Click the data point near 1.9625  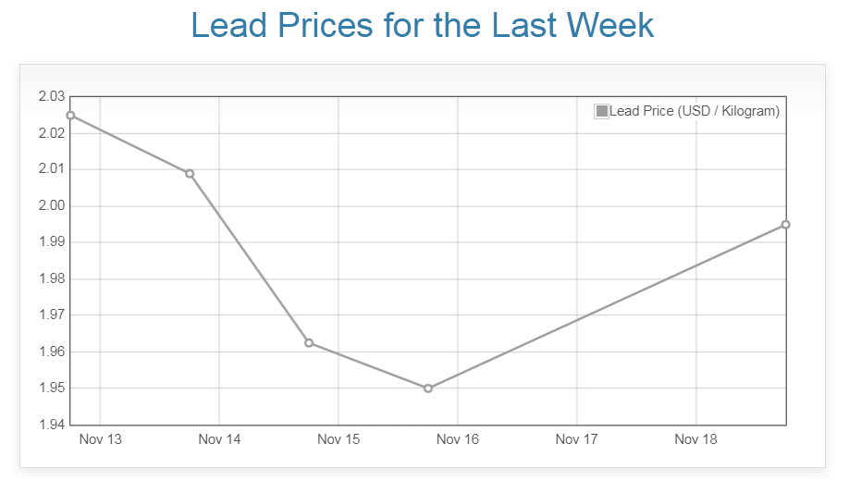(309, 343)
